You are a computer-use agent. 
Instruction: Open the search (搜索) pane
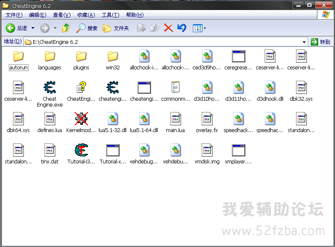click(86, 28)
